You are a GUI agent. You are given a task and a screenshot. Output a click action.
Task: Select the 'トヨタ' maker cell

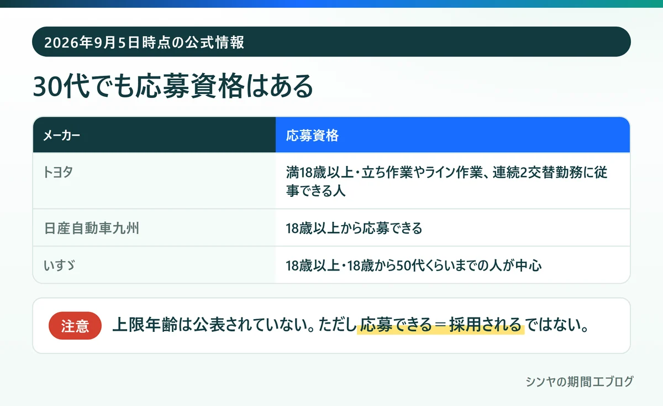coord(154,181)
